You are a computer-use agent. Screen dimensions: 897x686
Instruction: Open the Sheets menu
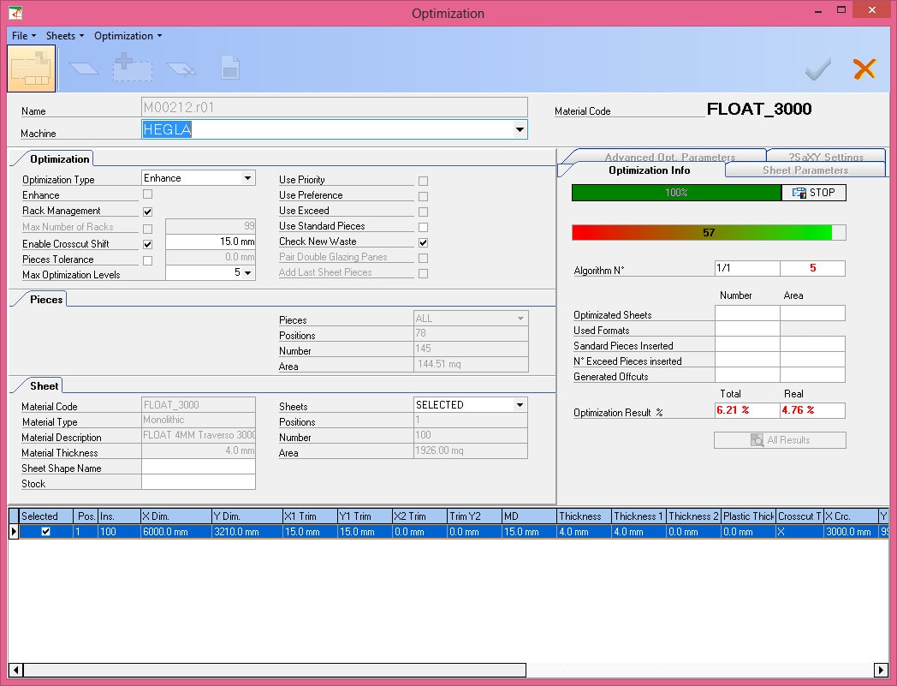(65, 35)
